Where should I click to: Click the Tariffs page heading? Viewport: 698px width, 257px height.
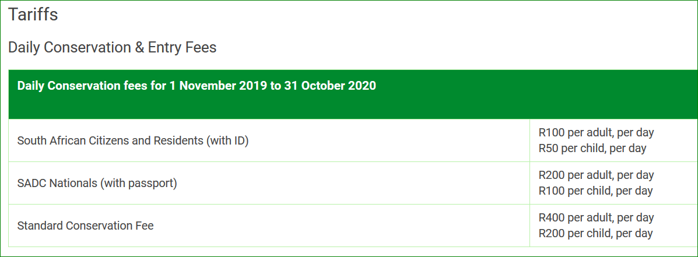33,15
